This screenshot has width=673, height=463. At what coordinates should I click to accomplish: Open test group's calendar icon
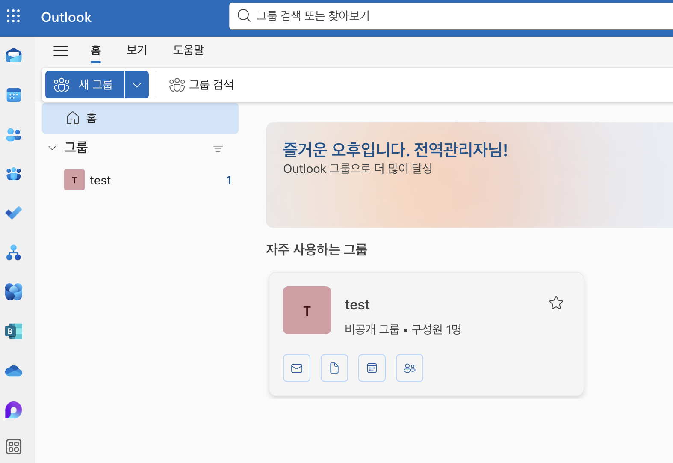[372, 368]
